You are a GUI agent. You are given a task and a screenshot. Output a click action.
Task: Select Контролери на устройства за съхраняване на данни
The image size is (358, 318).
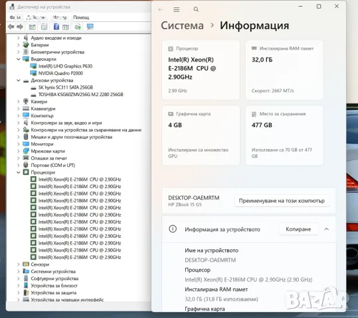coord(86,130)
